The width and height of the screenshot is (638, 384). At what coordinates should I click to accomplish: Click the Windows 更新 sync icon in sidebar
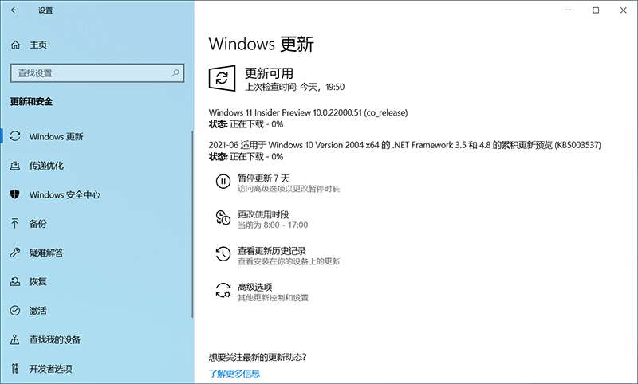[x=15, y=136]
